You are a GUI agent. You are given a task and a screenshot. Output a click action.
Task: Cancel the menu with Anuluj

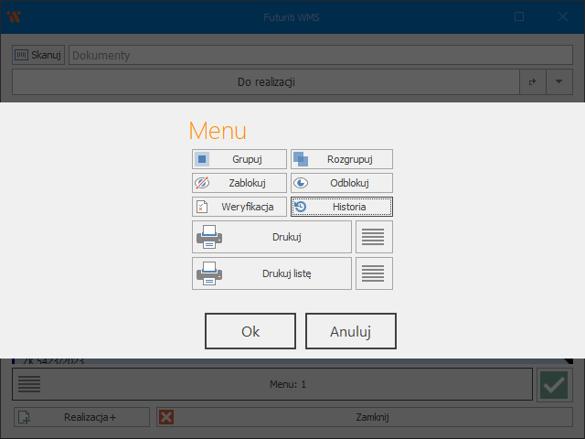click(350, 331)
